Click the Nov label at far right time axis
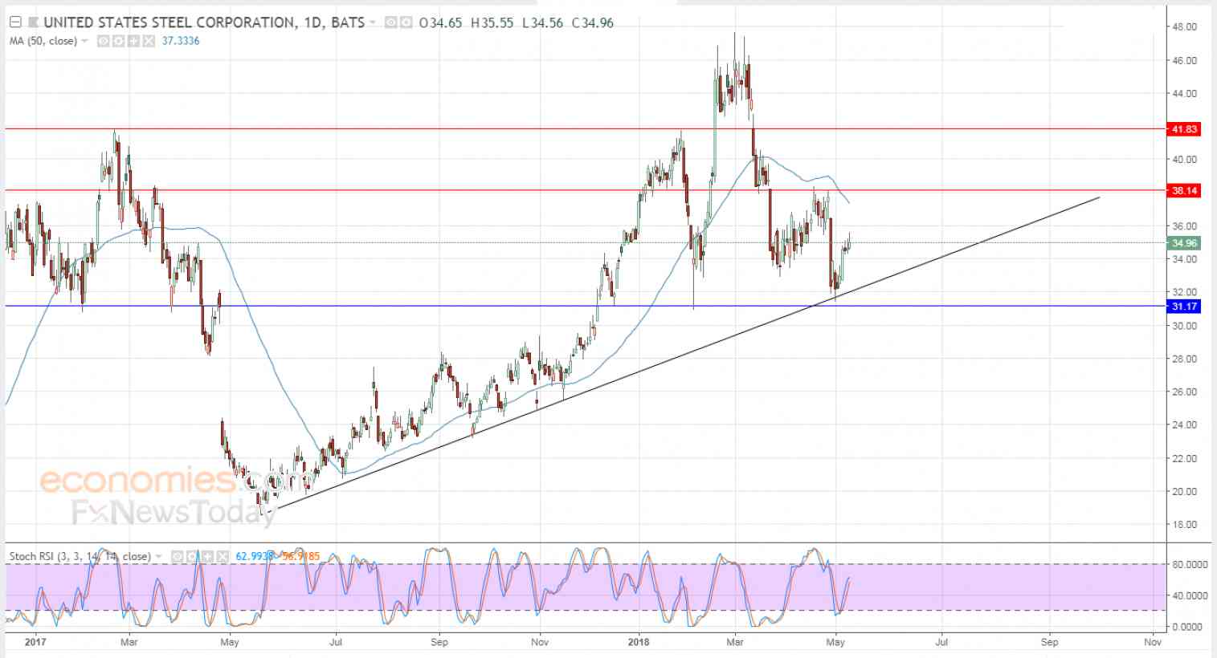Image resolution: width=1217 pixels, height=658 pixels. tap(1153, 642)
